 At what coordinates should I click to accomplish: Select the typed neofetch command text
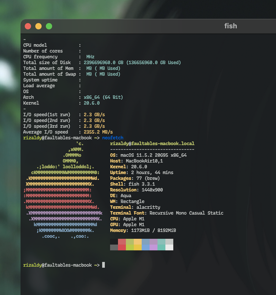(112, 138)
